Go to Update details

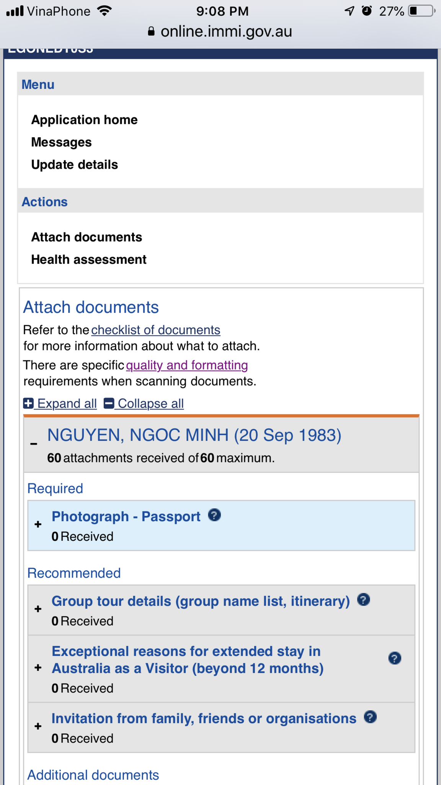(75, 165)
